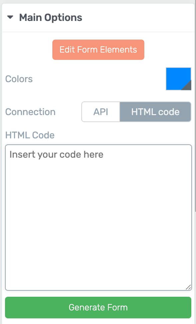Switch Connection to API

pos(101,112)
